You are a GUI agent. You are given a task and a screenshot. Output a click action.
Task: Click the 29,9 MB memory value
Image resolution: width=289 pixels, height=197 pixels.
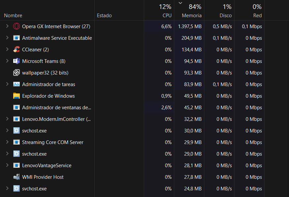coord(193,142)
